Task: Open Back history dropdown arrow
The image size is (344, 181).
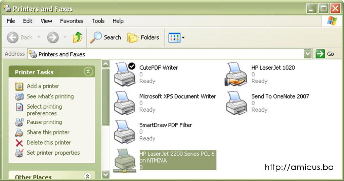Action: click(x=39, y=37)
